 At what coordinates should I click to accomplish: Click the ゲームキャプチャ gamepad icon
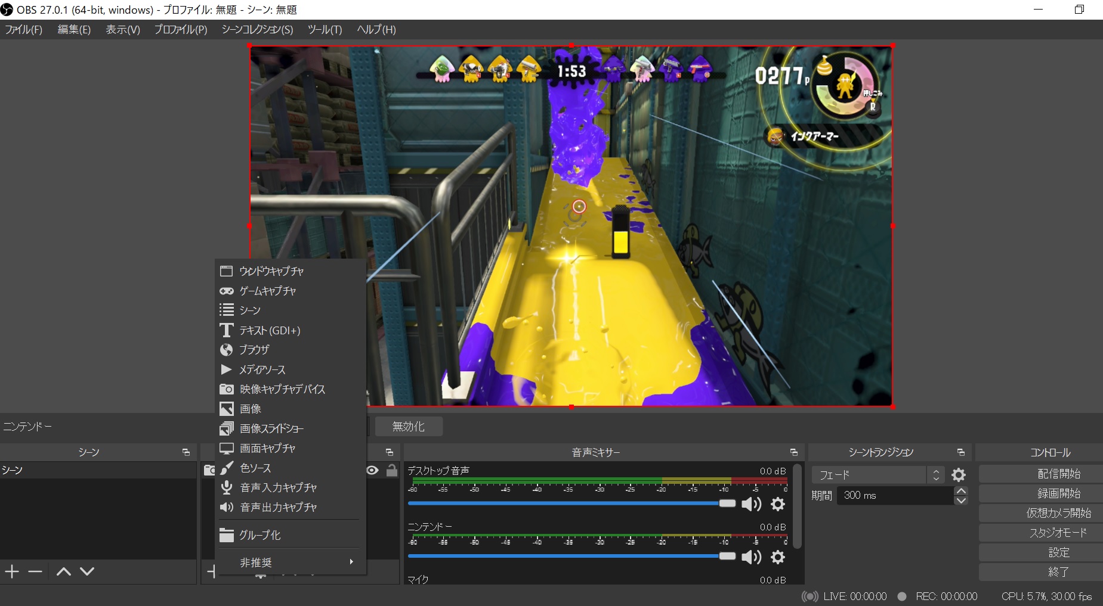point(227,291)
